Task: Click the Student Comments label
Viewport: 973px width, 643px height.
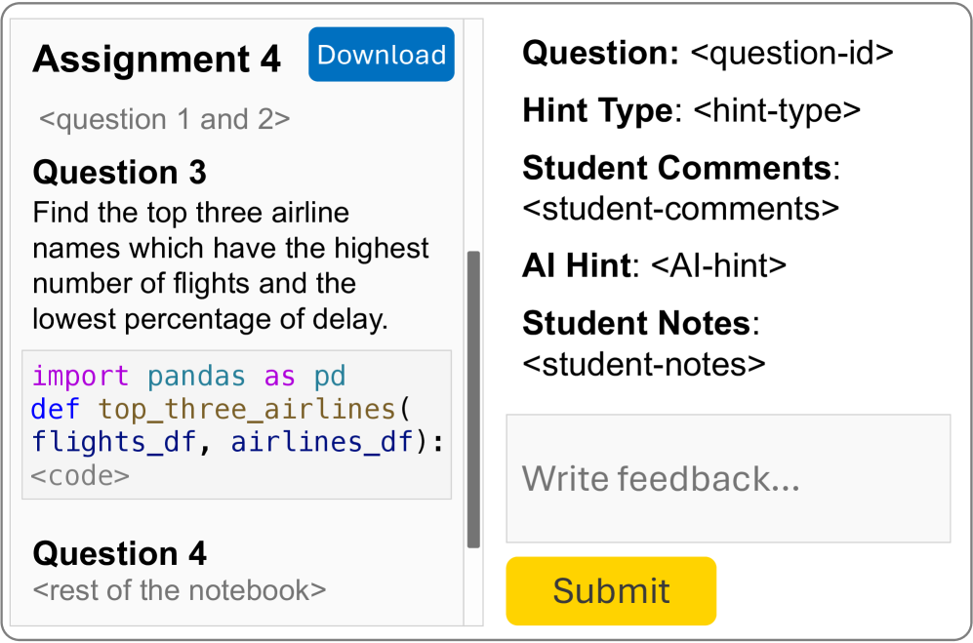Action: tap(677, 168)
